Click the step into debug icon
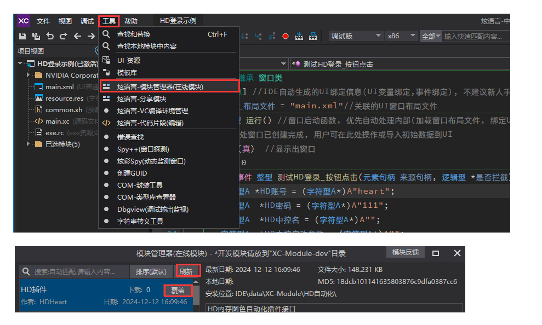Image resolution: width=542 pixels, height=325 pixels. point(258,36)
